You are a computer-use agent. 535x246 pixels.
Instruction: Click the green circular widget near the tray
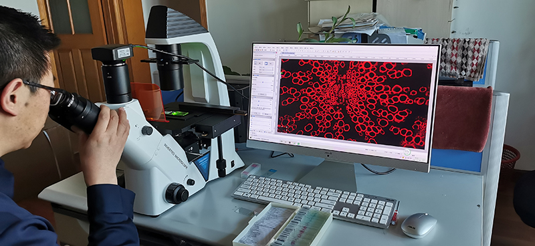407,152
